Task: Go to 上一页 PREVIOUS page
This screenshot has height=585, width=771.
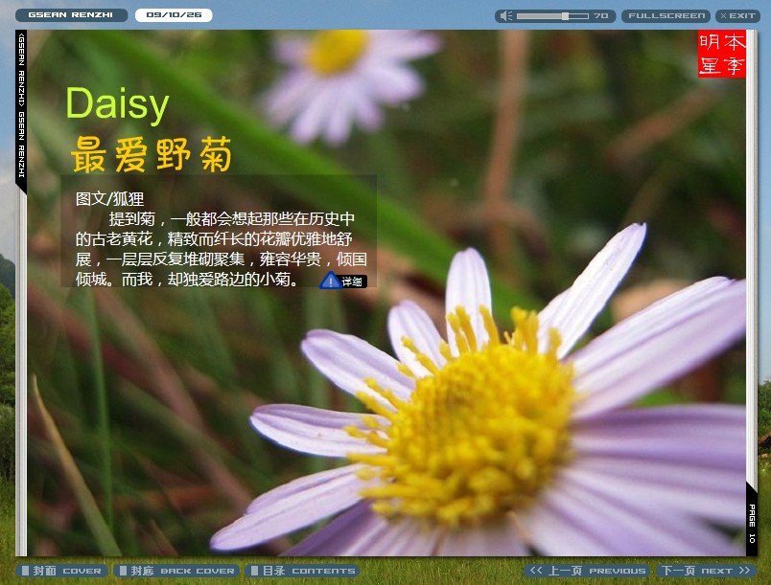Action: [587, 571]
